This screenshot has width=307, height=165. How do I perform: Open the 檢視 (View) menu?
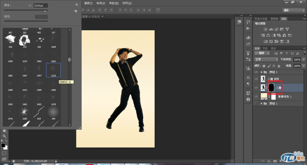tap(102, 3)
